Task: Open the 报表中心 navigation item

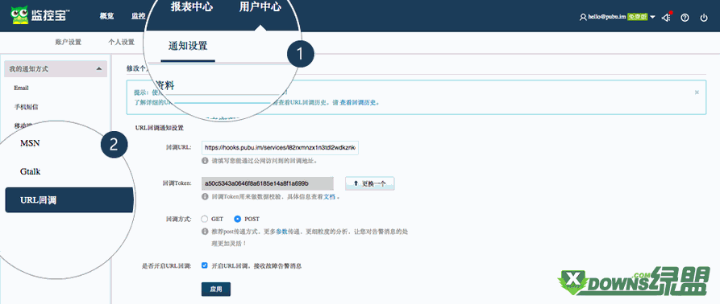Action: click(191, 7)
